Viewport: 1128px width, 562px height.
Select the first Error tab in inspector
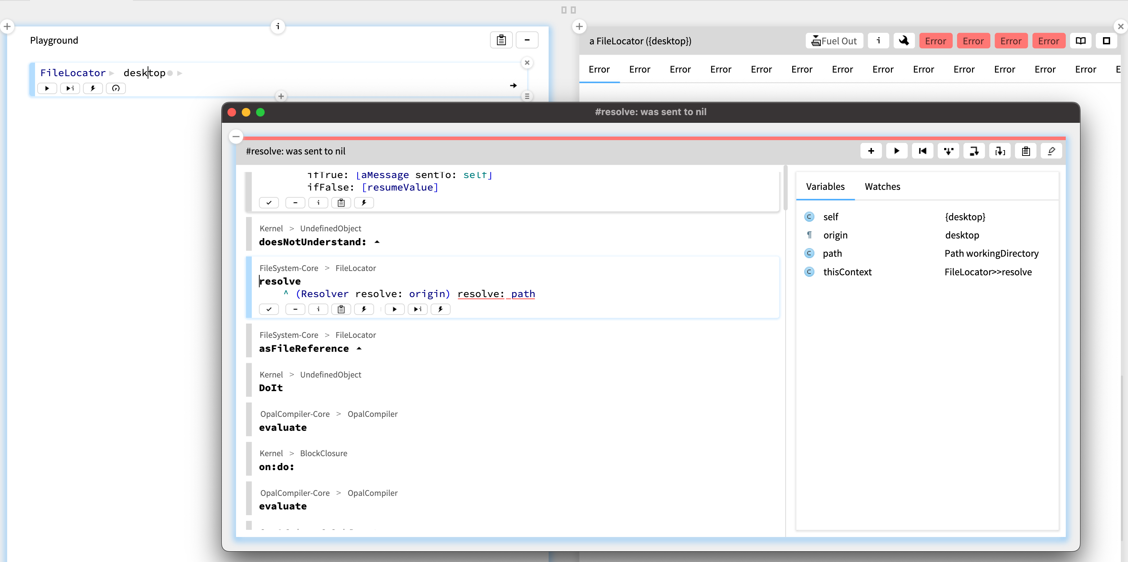click(599, 69)
